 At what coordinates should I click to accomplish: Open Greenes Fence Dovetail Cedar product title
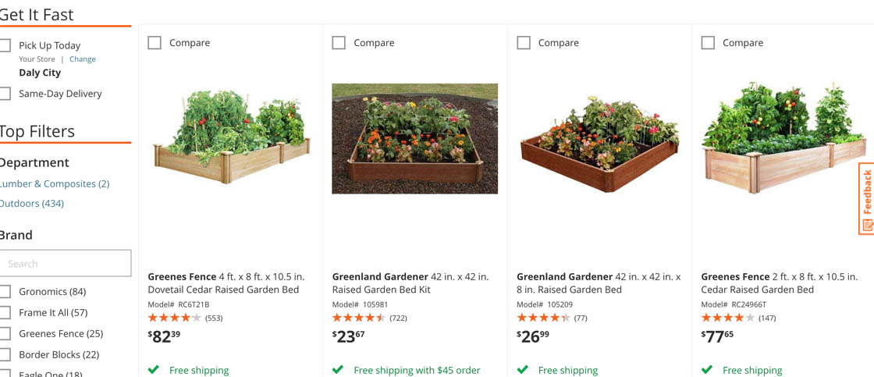(x=226, y=283)
